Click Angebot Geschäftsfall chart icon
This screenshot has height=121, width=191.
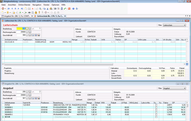click(x=39, y=98)
